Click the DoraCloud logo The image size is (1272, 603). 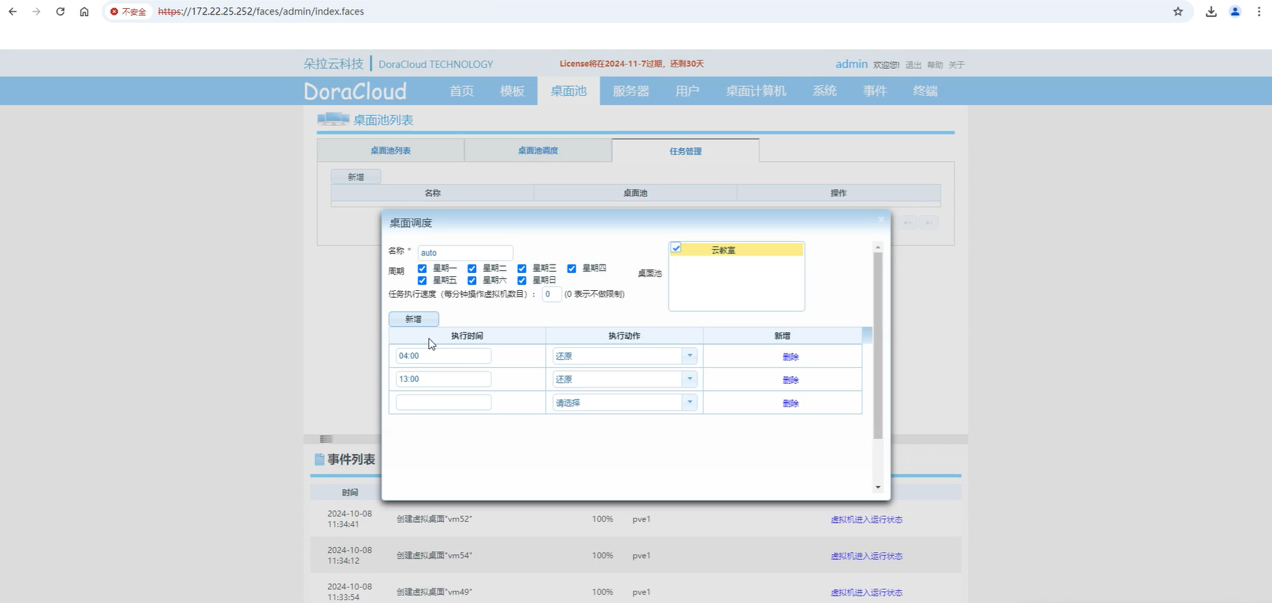coord(355,91)
